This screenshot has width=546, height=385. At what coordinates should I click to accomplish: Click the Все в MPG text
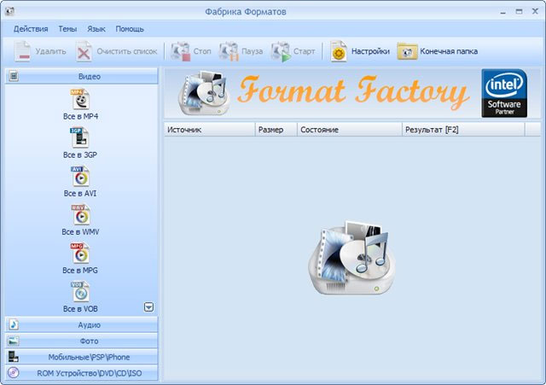[x=80, y=271]
